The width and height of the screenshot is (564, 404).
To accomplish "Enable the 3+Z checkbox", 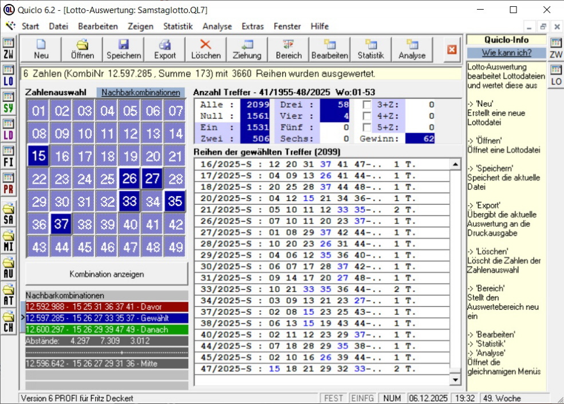I will tap(367, 105).
